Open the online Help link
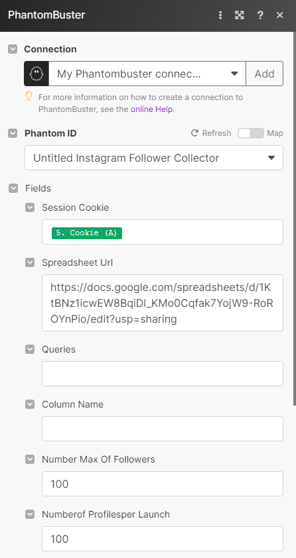296x558 pixels. pos(152,109)
